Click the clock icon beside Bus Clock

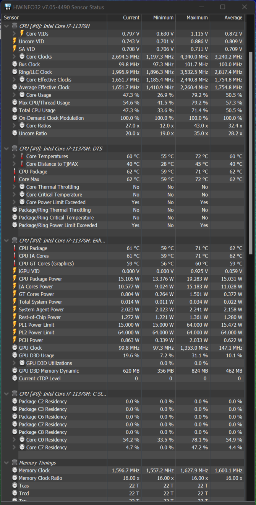[x=15, y=64]
